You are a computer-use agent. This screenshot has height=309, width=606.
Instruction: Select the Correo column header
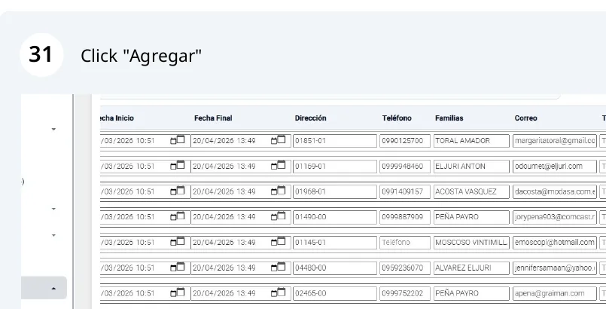coord(525,118)
